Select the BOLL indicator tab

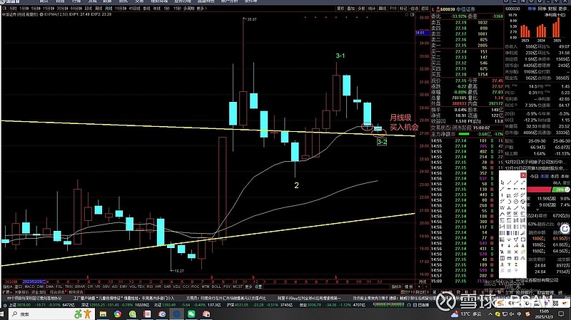coord(216,287)
